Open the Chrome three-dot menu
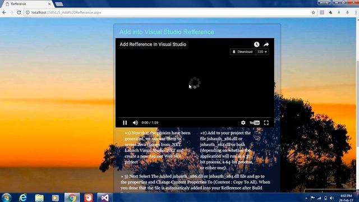 (x=356, y=12)
